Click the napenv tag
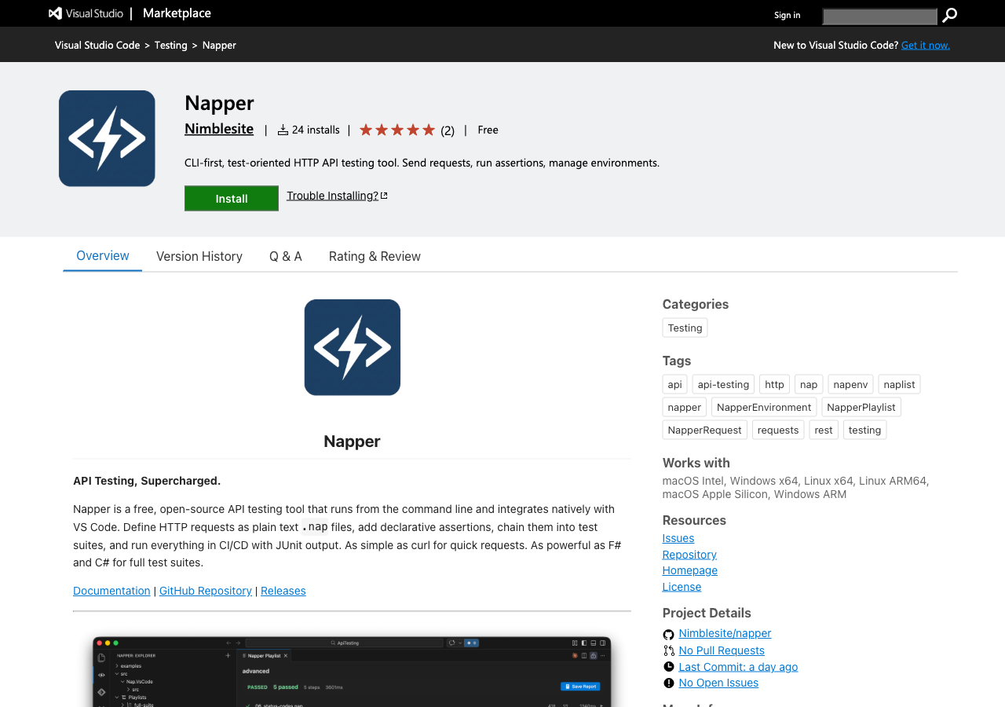1005x707 pixels. point(850,384)
